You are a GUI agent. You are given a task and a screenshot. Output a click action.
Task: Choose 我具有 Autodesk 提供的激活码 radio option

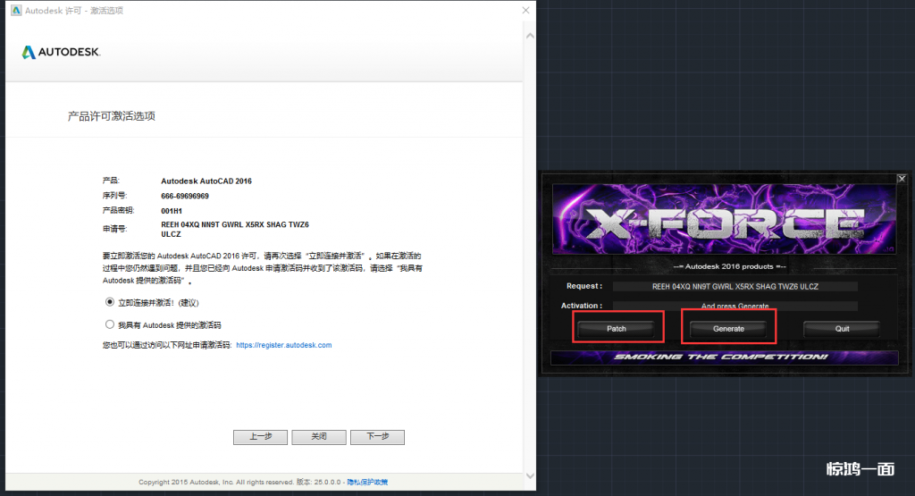coord(110,324)
